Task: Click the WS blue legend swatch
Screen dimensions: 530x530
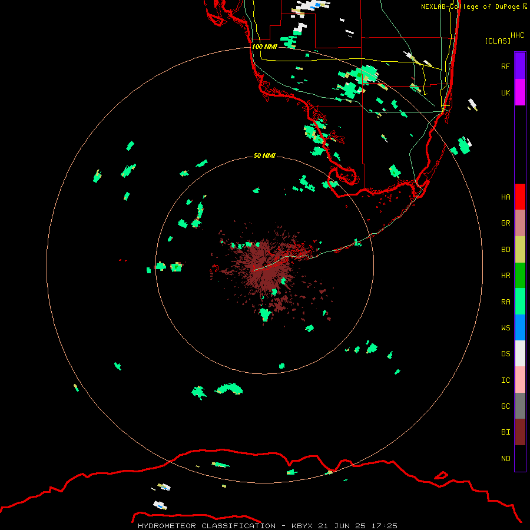Action: click(520, 327)
